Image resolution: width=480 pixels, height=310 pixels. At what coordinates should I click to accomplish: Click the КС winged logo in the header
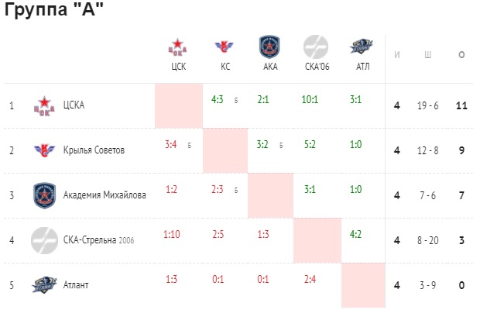coord(224,46)
